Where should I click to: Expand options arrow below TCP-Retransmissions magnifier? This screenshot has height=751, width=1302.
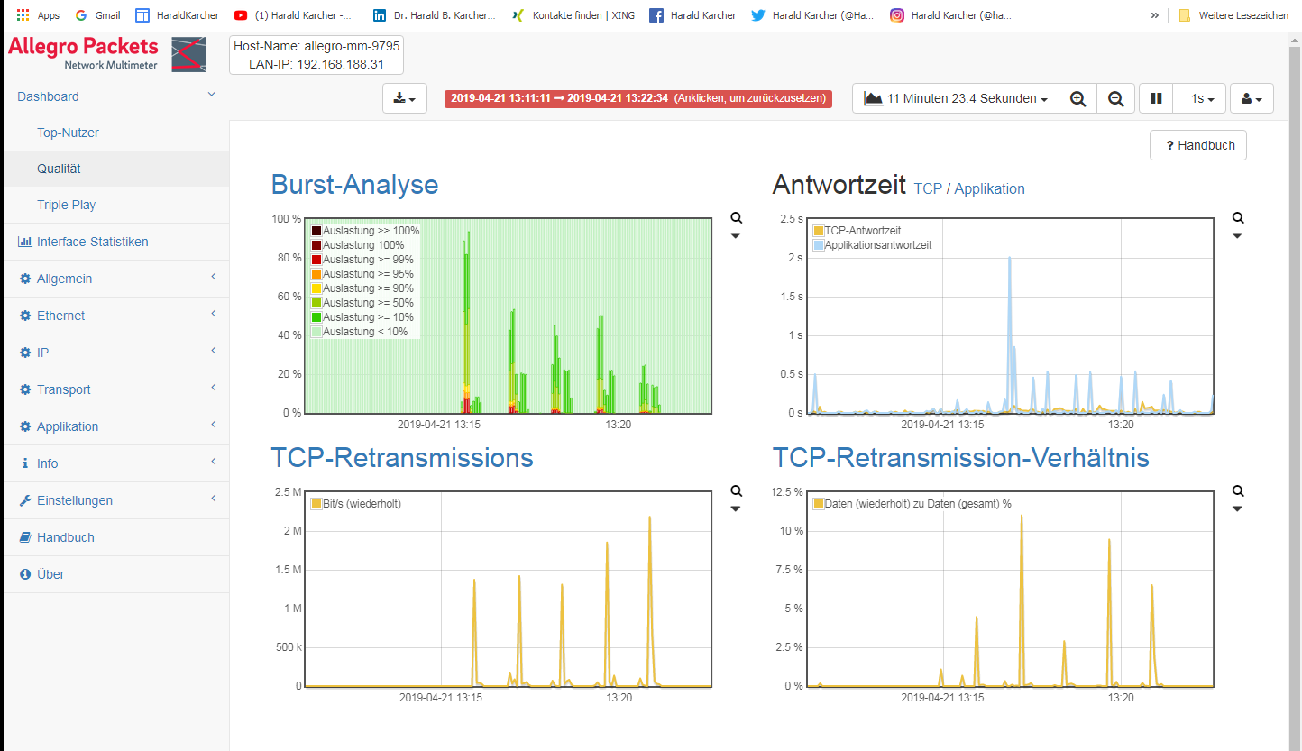736,508
